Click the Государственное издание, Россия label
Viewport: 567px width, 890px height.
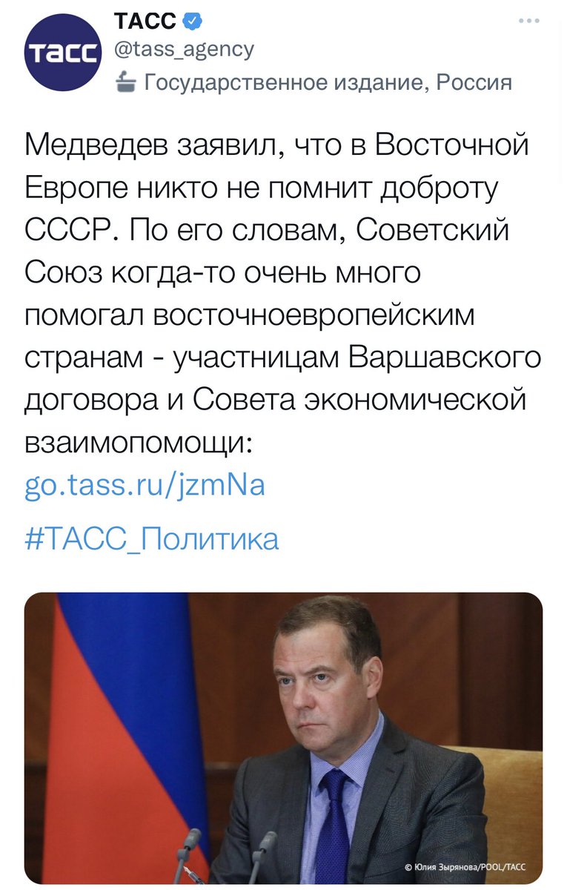click(327, 82)
